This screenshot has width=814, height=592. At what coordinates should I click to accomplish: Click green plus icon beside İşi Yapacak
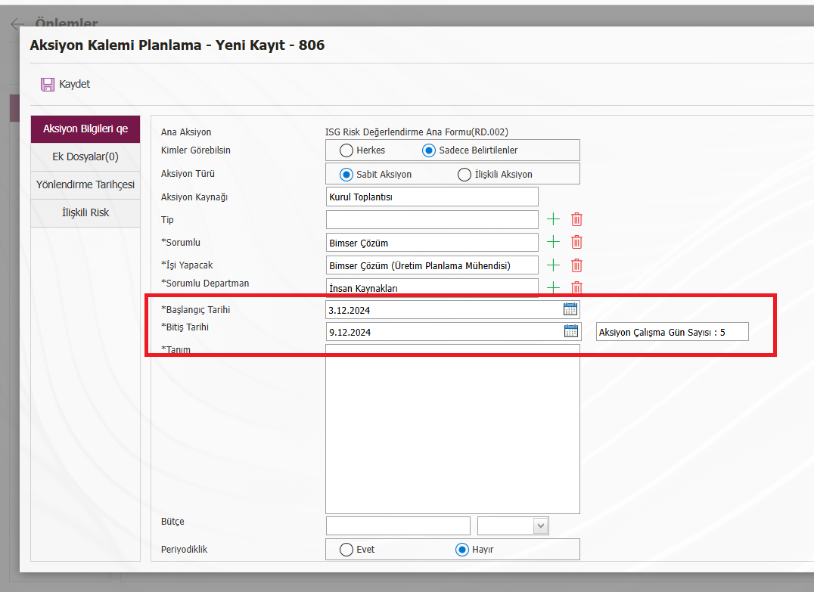coord(554,265)
